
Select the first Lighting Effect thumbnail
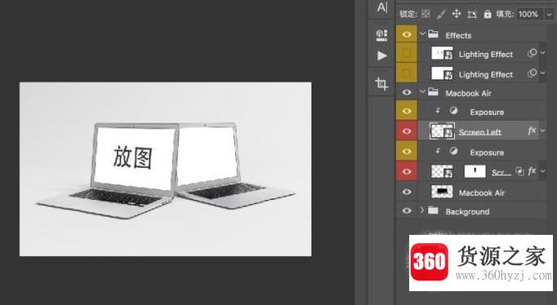(x=442, y=54)
